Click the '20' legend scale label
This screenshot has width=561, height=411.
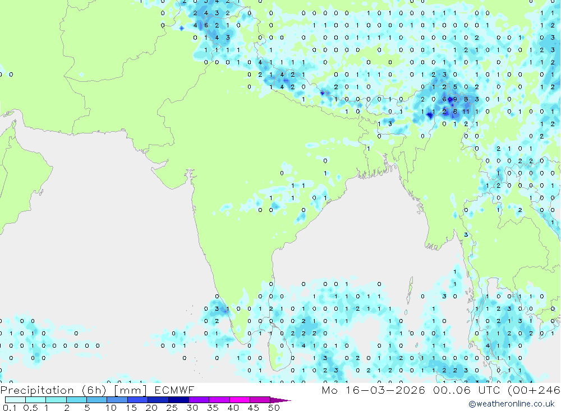click(151, 408)
